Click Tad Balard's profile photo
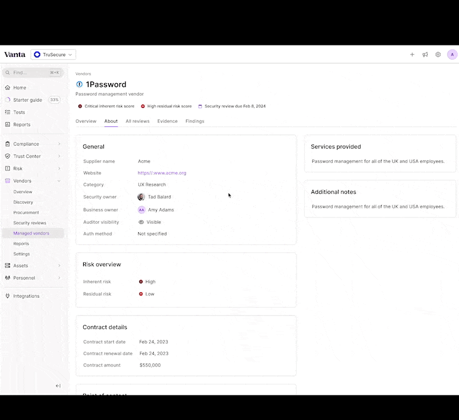The width and height of the screenshot is (459, 420). (141, 197)
